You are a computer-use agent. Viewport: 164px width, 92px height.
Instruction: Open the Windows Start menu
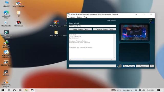(3, 90)
